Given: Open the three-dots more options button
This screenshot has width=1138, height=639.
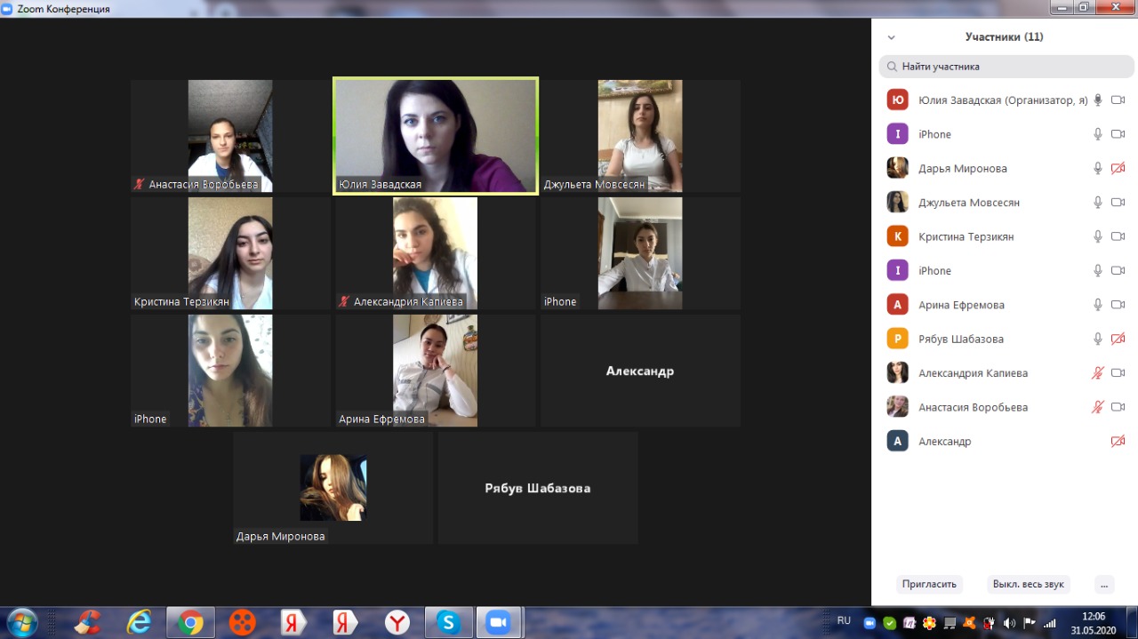Looking at the screenshot, I should click(x=1103, y=584).
